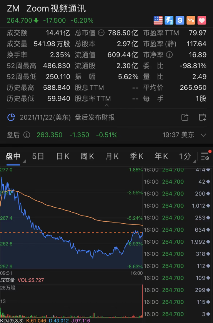Tap the volume bar chart area
Screen dimensions: 213x323
click(71, 301)
